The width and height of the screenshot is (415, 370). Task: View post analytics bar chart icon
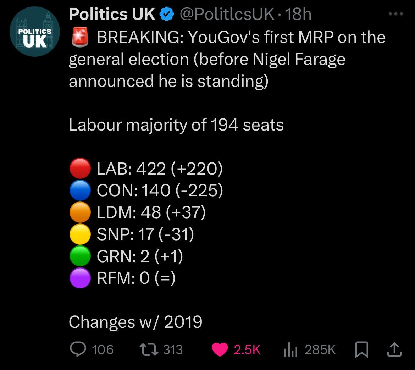pyautogui.click(x=290, y=349)
